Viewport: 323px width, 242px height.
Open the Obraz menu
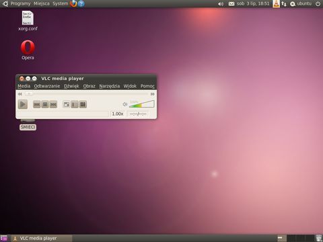pyautogui.click(x=89, y=86)
